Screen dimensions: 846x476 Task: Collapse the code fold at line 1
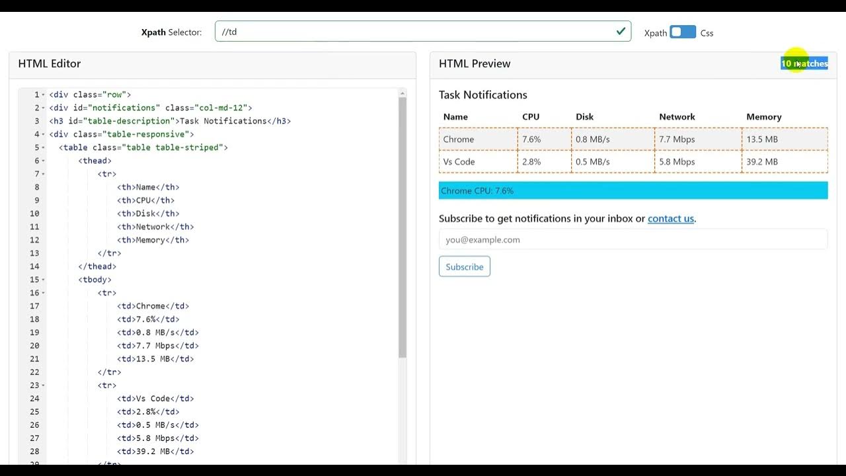coord(43,95)
